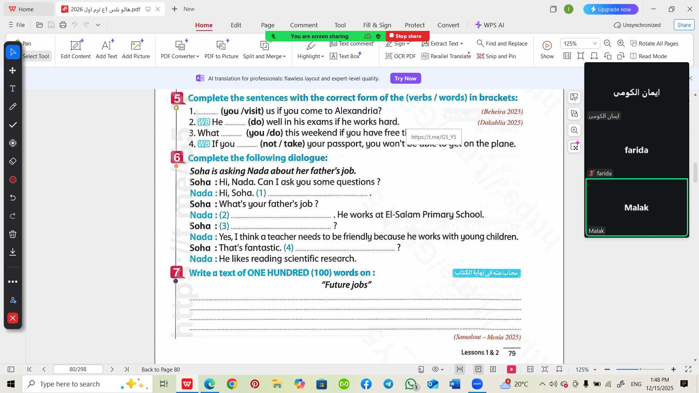Toggle the navigation sidebar panel icon
This screenshot has width=699, height=393.
11,369
